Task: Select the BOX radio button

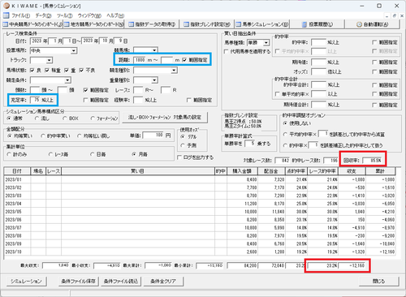Action: pos(65,118)
